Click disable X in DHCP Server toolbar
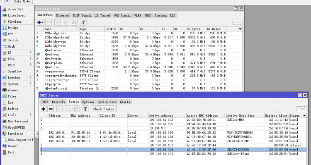Viewport: 311px width, 165px height. [x=67, y=109]
